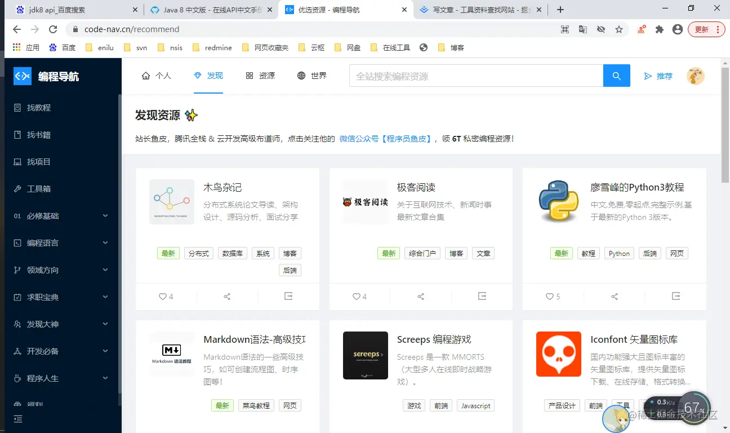Open the Iconfont 矢量图标库 card title

[x=634, y=339]
